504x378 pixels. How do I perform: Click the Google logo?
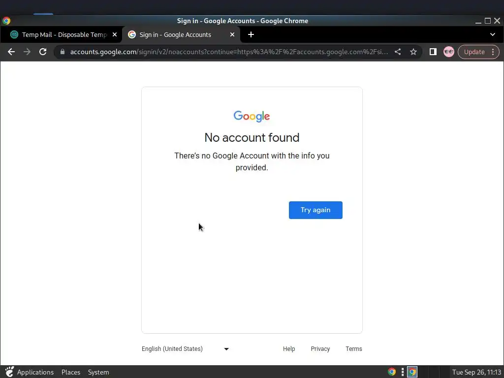click(x=252, y=116)
